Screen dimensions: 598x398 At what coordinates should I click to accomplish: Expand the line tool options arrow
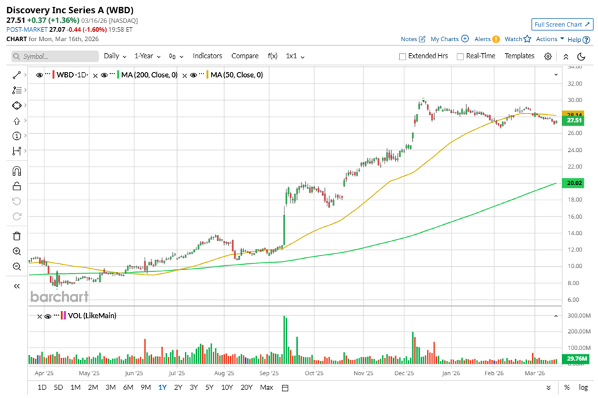pos(25,75)
